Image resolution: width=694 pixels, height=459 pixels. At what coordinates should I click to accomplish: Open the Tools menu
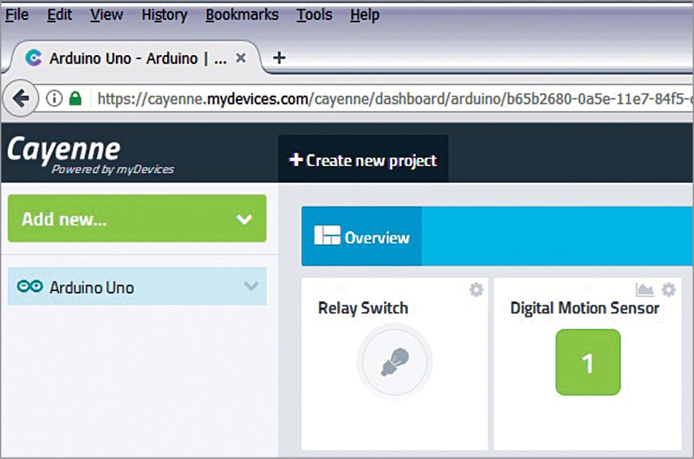tap(314, 14)
